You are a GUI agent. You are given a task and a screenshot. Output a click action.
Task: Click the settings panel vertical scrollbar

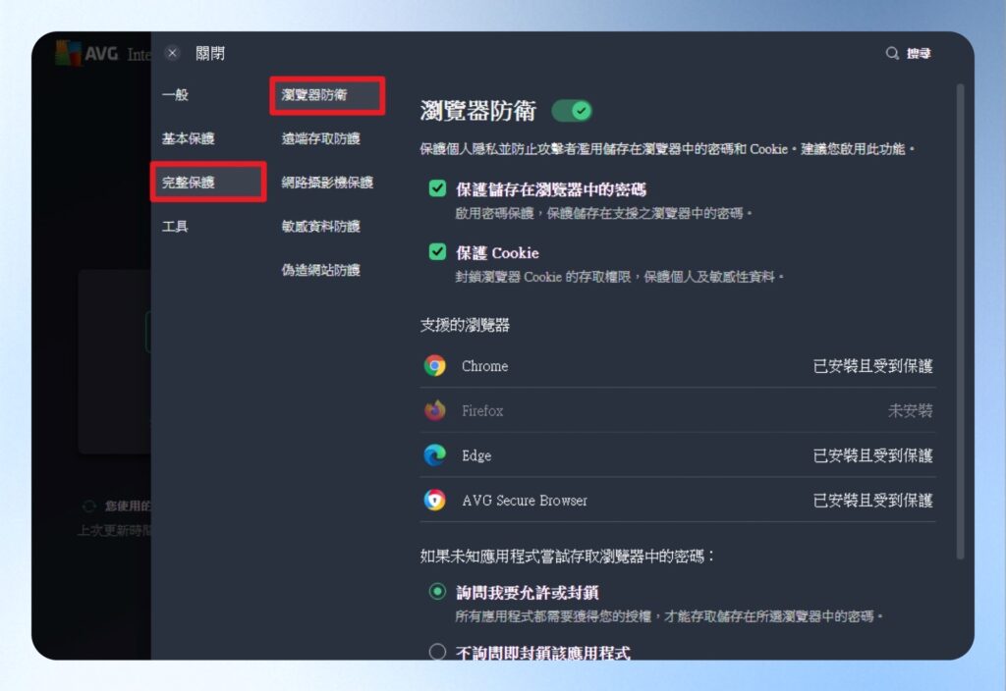[x=960, y=321]
